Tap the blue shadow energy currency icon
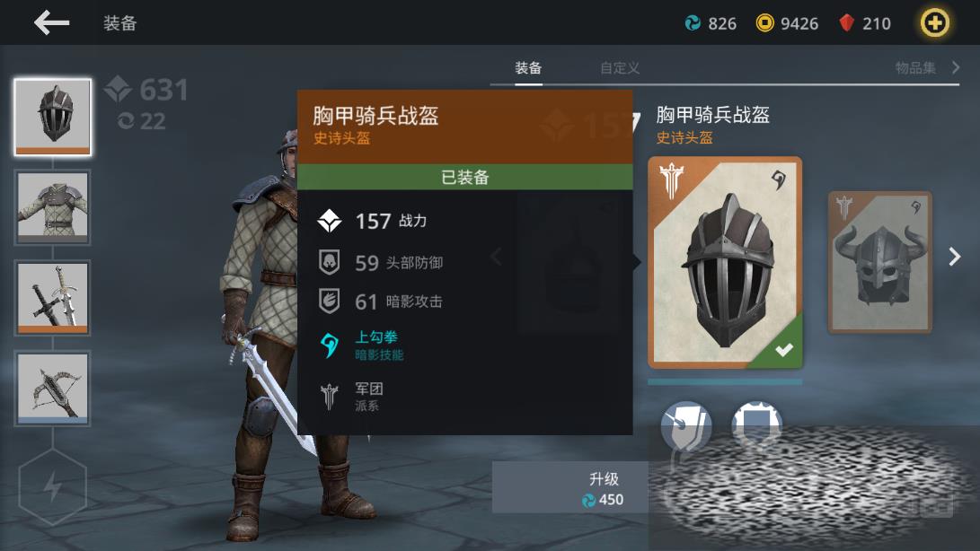Viewport: 980px width, 551px height. click(x=693, y=23)
